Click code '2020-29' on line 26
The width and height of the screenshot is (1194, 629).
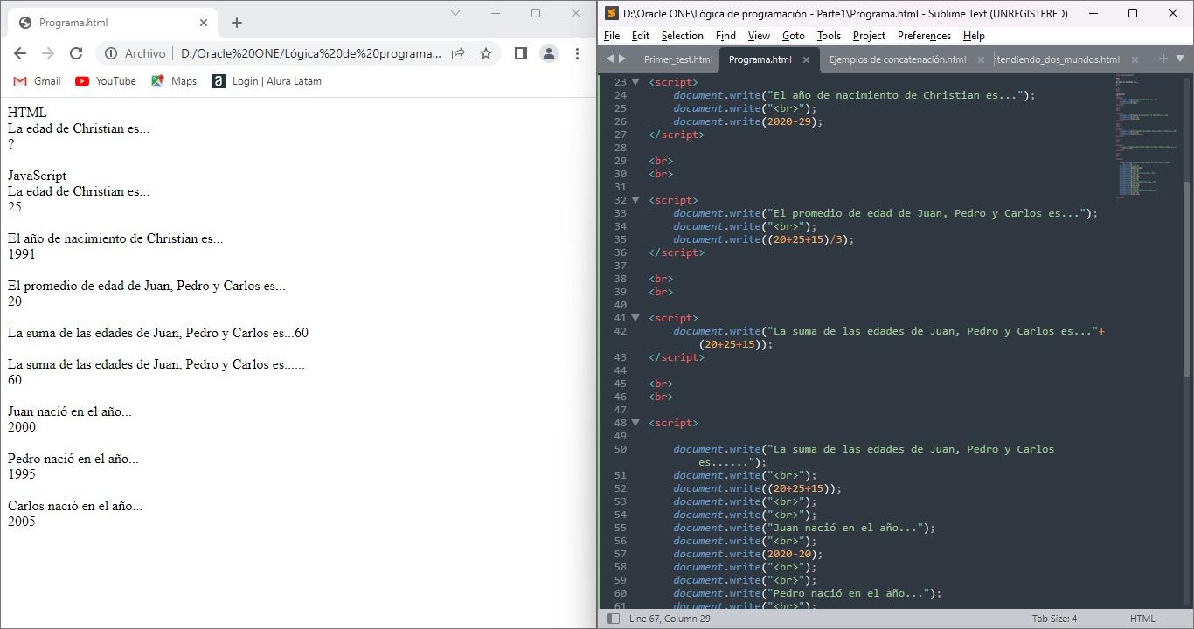click(x=792, y=121)
